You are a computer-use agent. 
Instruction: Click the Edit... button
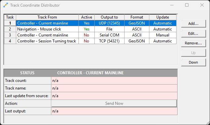[193, 33]
